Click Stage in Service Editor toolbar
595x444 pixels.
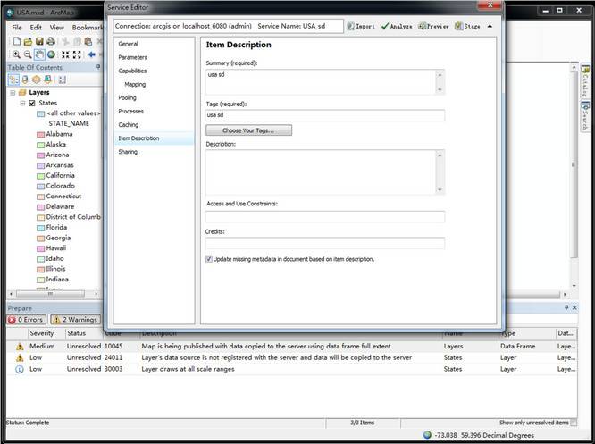(x=467, y=26)
